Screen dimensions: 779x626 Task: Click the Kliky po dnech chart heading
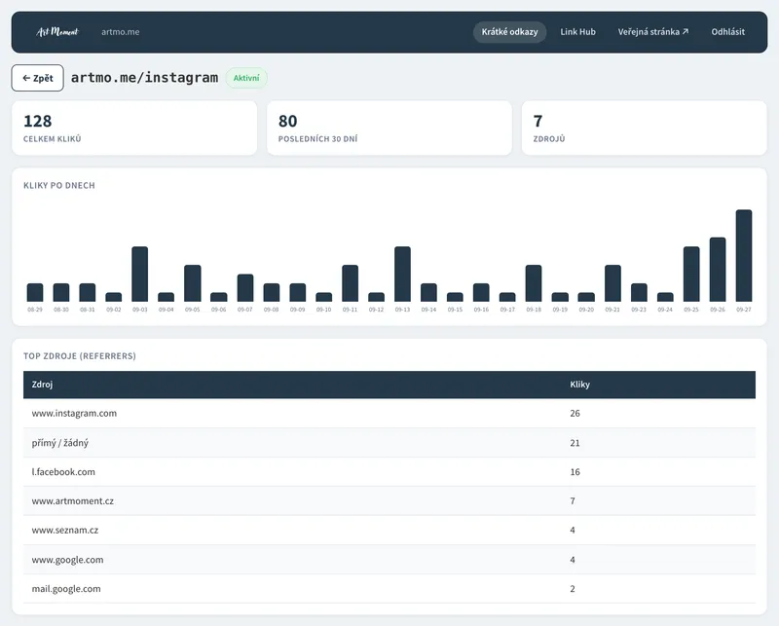[x=59, y=185]
